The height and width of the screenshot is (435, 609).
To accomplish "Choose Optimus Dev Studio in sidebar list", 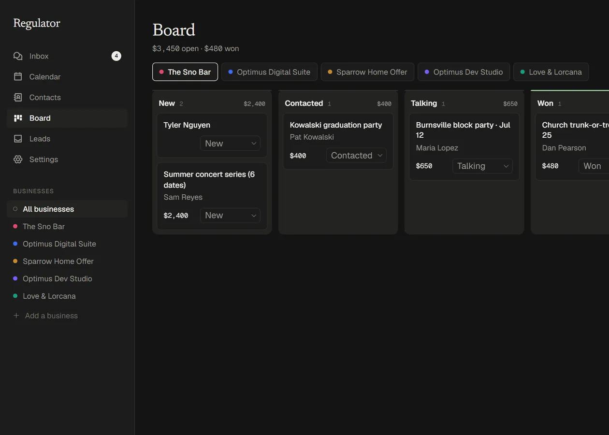I will point(67,278).
